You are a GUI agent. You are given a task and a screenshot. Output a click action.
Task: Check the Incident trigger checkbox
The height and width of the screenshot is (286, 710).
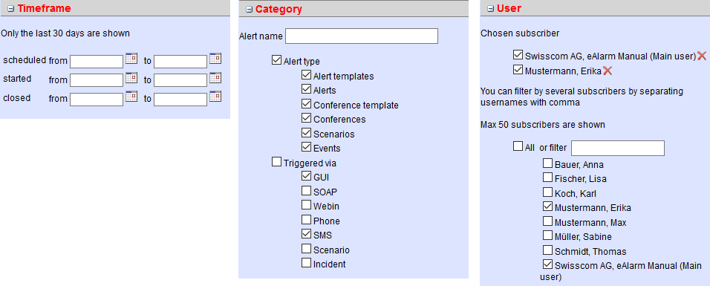point(307,263)
